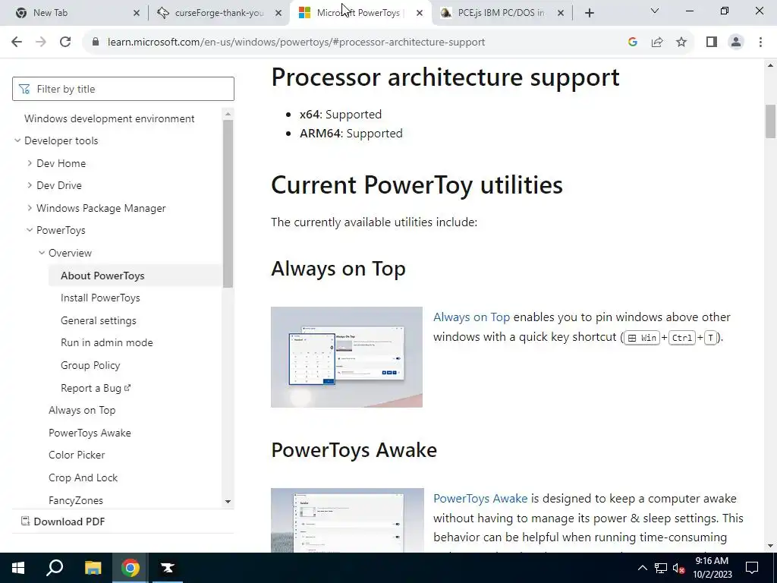This screenshot has width=777, height=583.
Task: Close the PCE.js IBM PC/DOS tab
Action: tap(561, 13)
